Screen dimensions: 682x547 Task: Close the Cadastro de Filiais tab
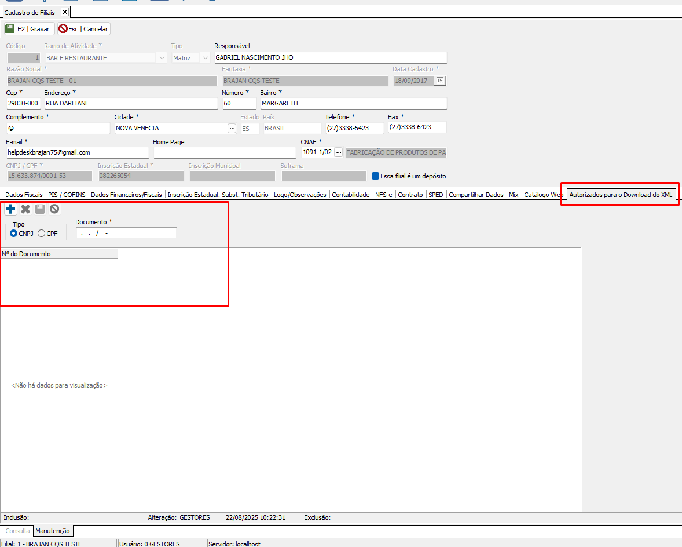[x=65, y=12]
